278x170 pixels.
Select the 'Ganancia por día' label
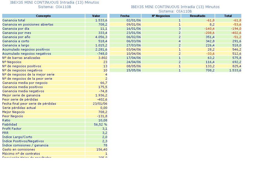(x=16, y=29)
